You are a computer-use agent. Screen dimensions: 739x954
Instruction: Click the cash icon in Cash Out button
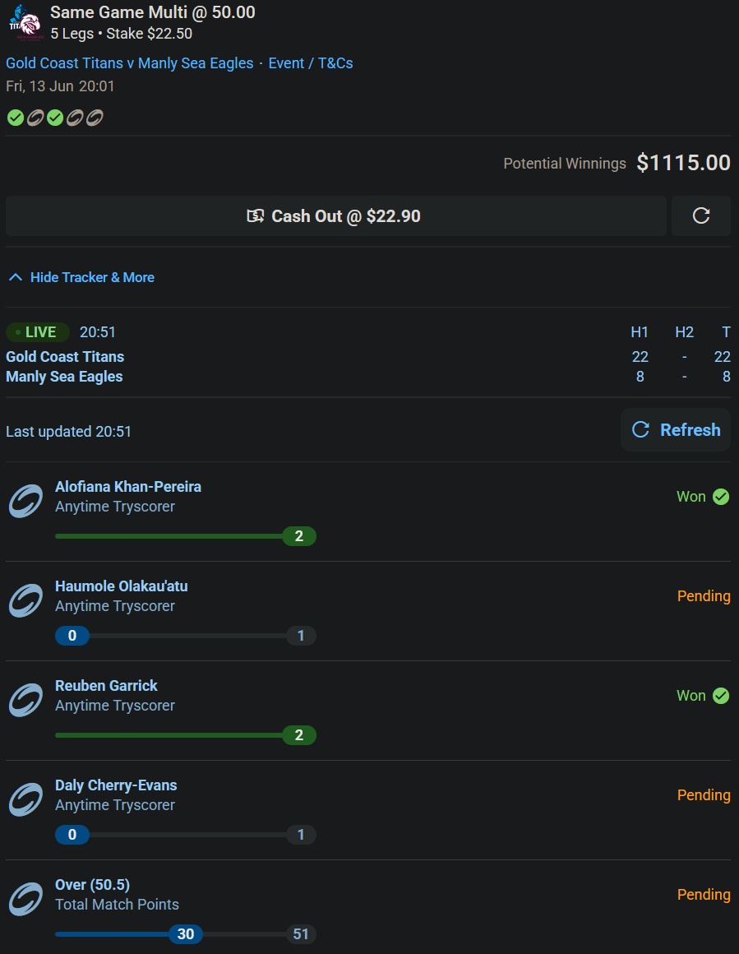256,216
